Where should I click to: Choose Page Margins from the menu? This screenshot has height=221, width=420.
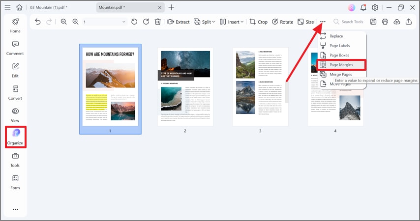(341, 65)
